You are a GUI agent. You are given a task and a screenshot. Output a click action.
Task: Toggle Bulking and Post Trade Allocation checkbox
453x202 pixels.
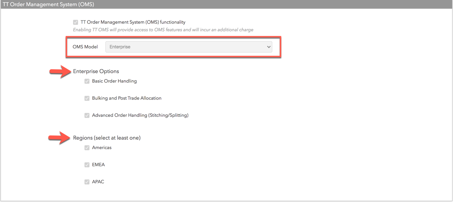click(87, 98)
